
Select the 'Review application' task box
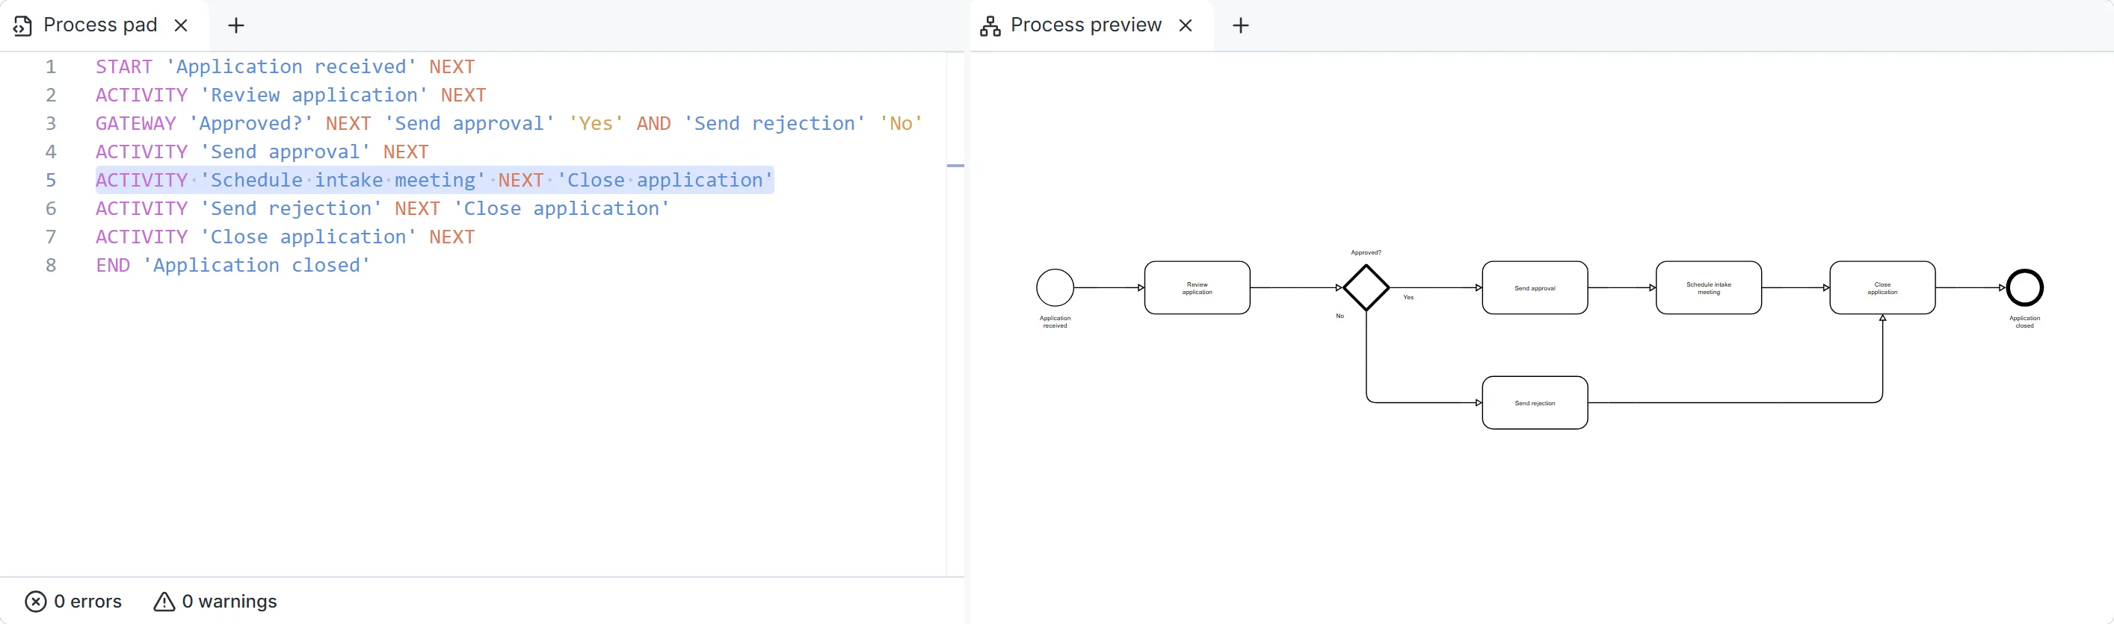point(1198,287)
